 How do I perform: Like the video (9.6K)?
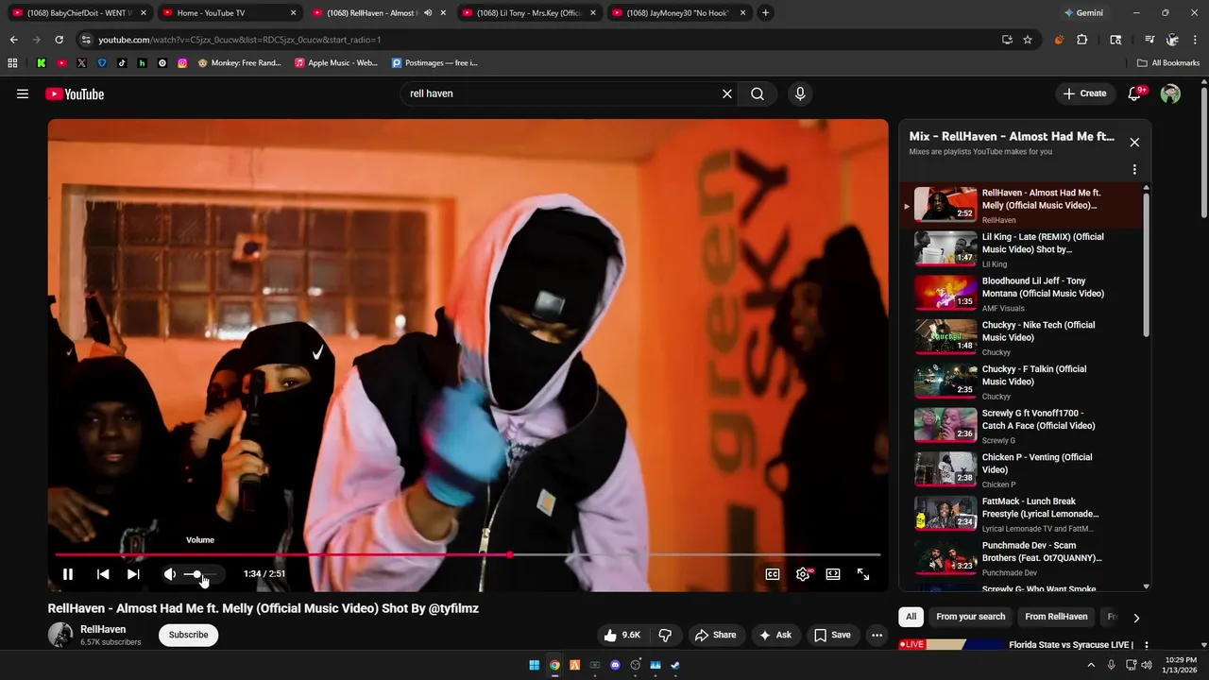pos(622,635)
